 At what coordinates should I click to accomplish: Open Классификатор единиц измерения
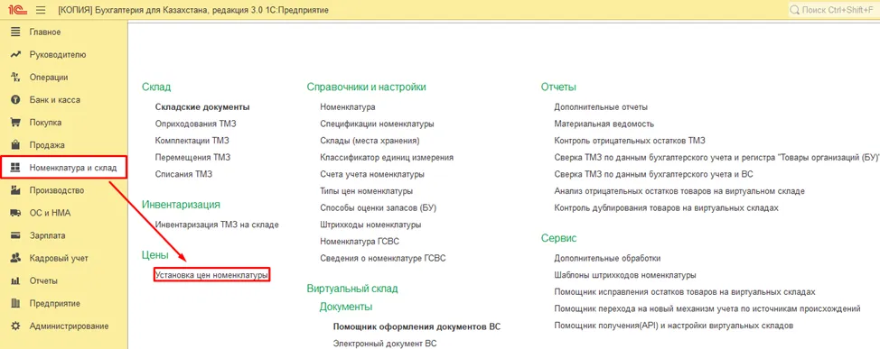click(x=387, y=158)
